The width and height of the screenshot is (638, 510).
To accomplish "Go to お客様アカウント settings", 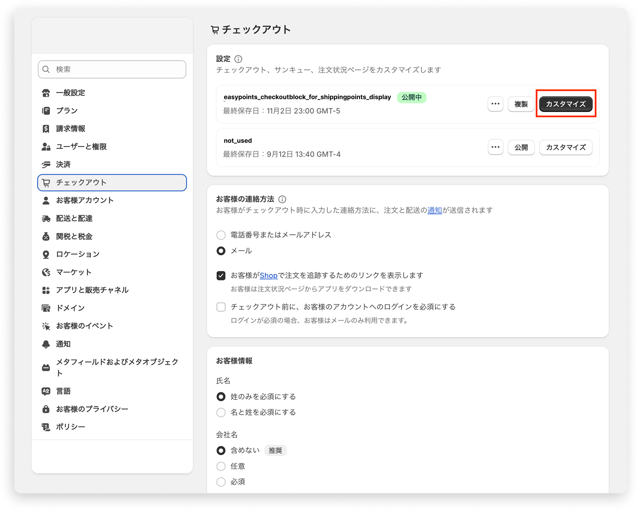I will (85, 200).
